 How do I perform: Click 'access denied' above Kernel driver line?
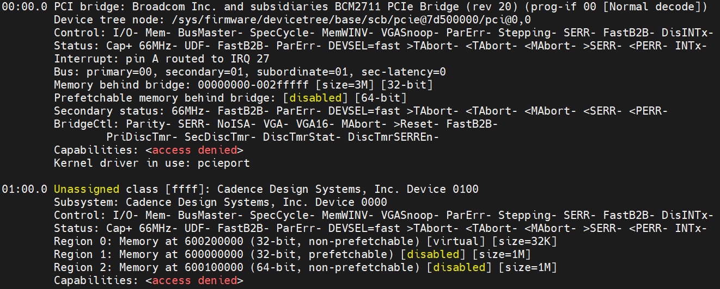point(194,150)
